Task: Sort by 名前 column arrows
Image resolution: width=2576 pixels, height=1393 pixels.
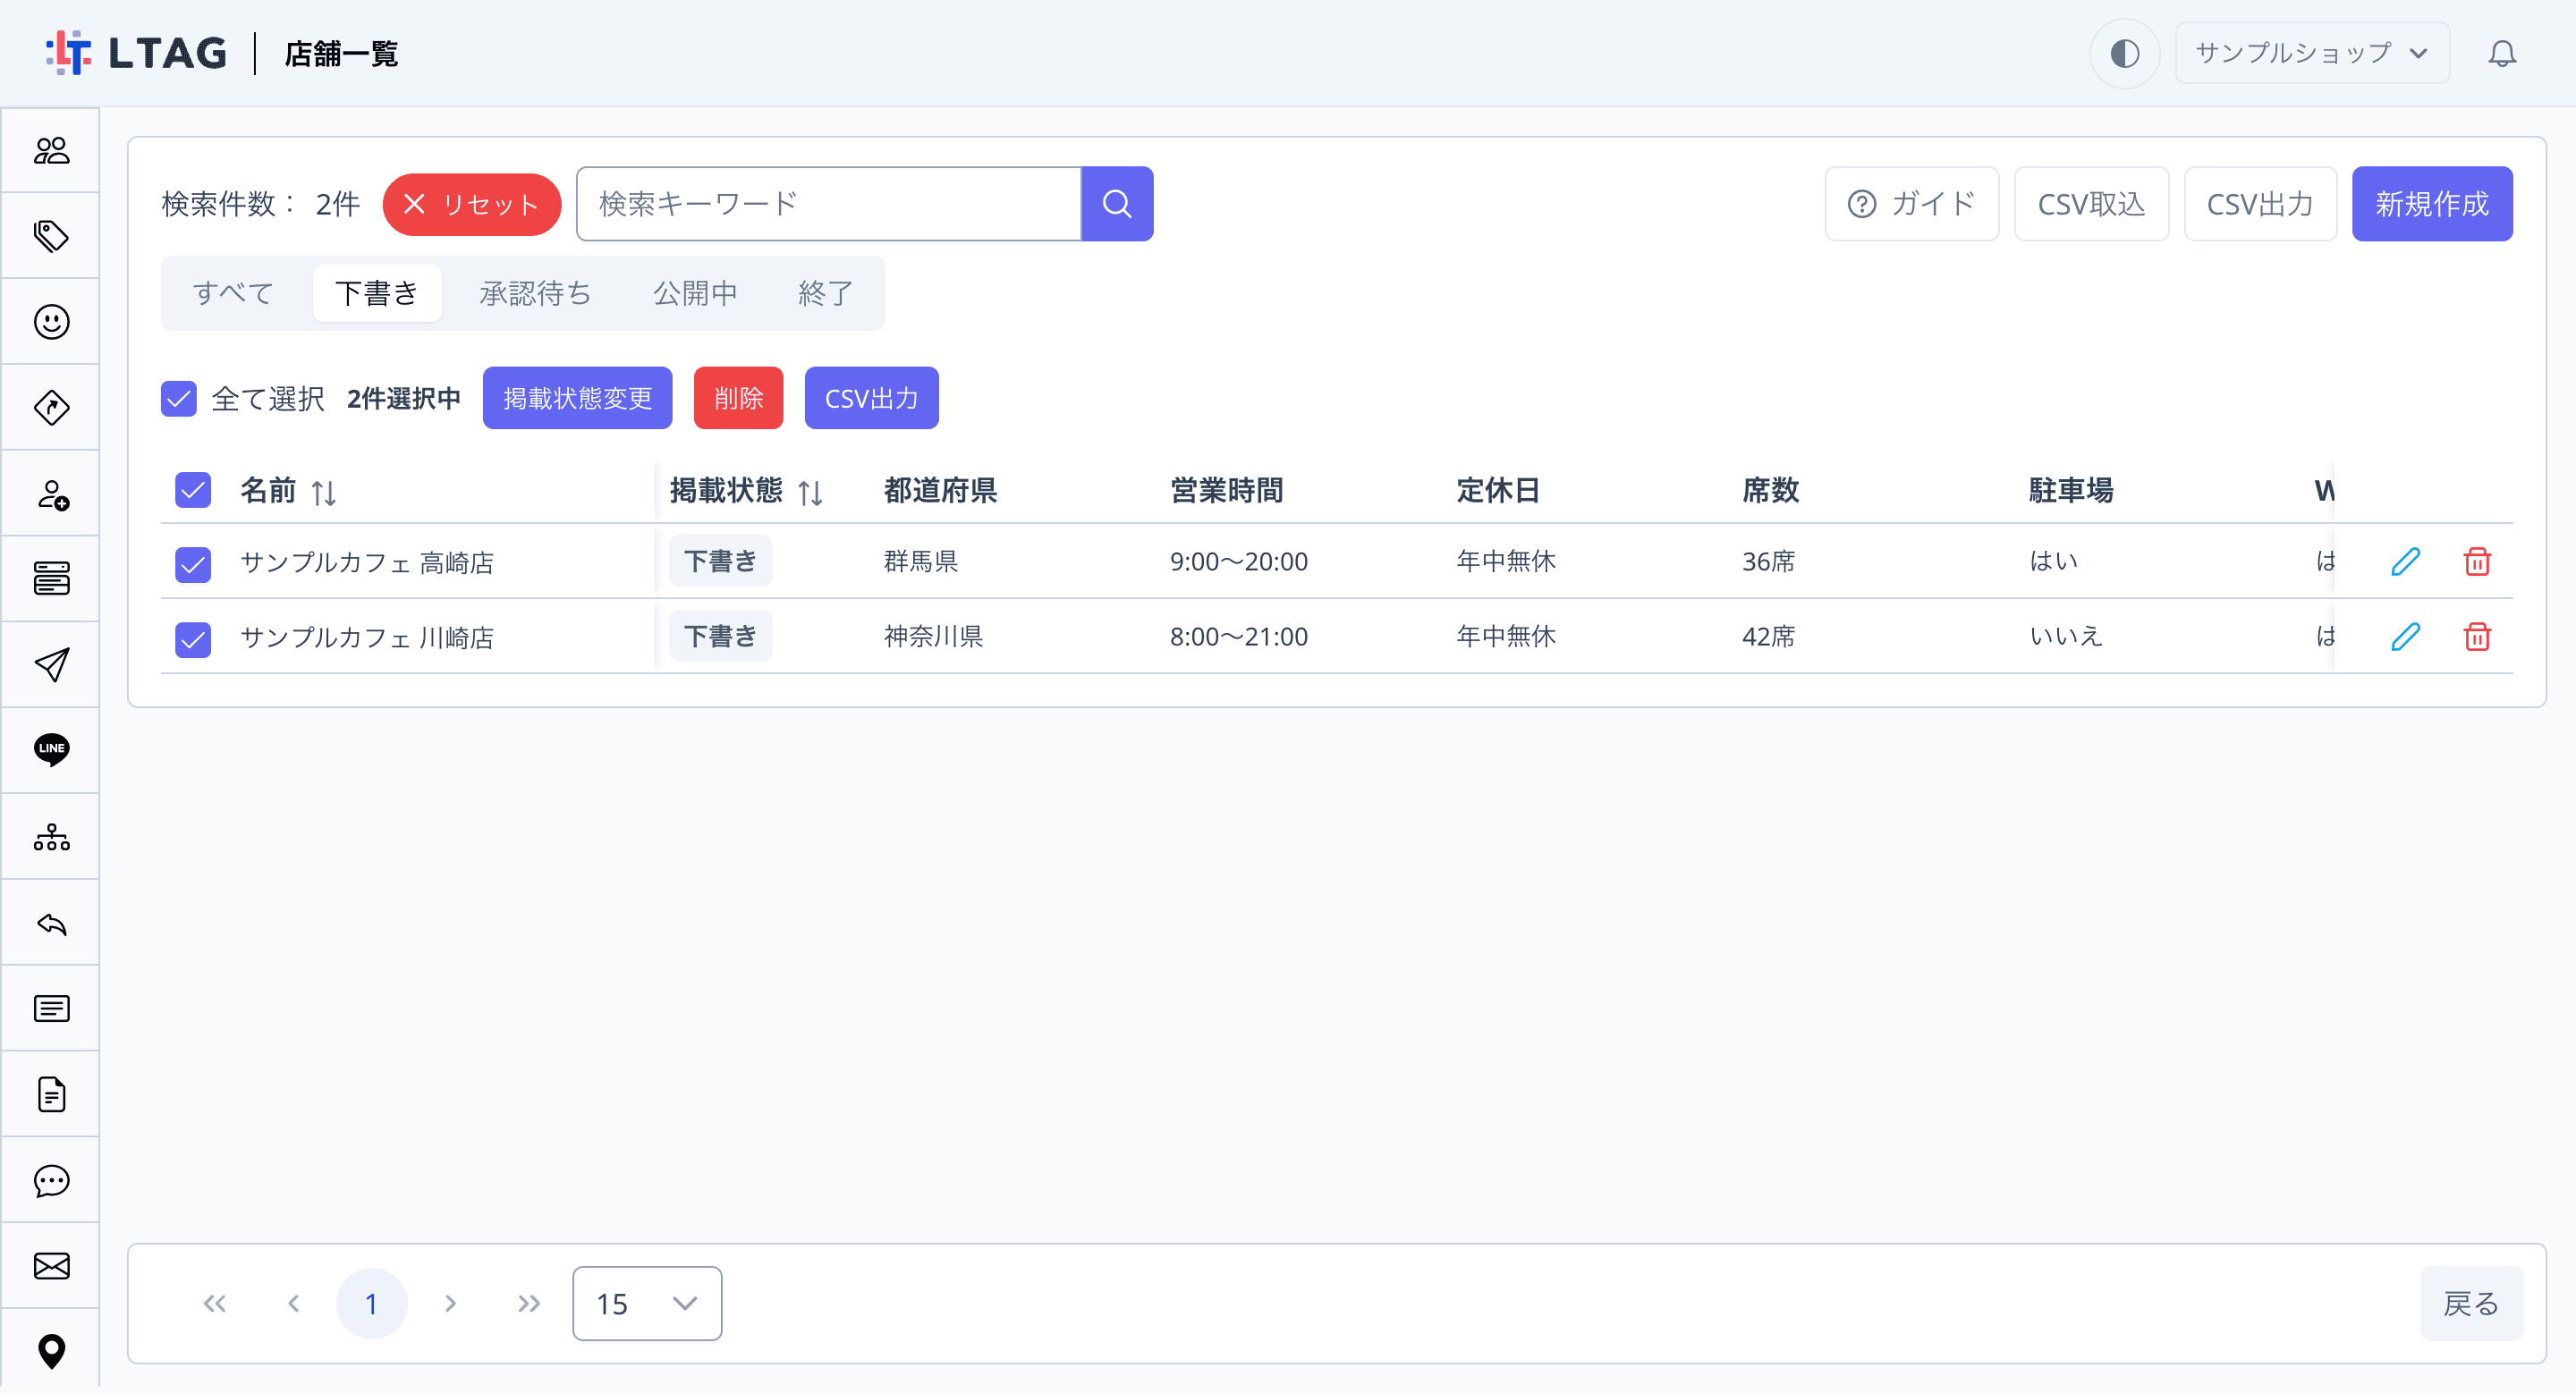Action: tap(323, 493)
